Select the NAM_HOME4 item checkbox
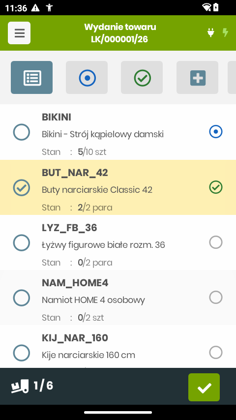Image resolution: width=236 pixels, height=420 pixels. tap(22, 298)
